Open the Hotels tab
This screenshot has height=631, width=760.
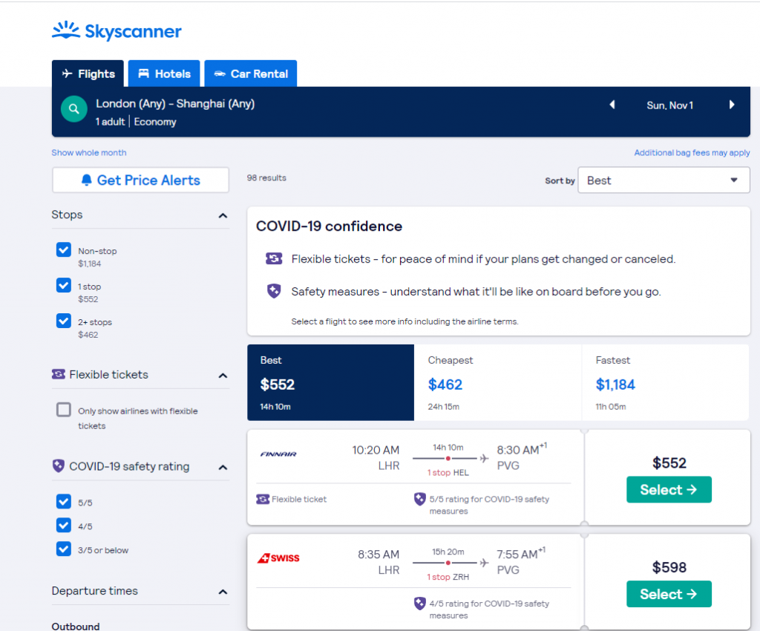(164, 73)
